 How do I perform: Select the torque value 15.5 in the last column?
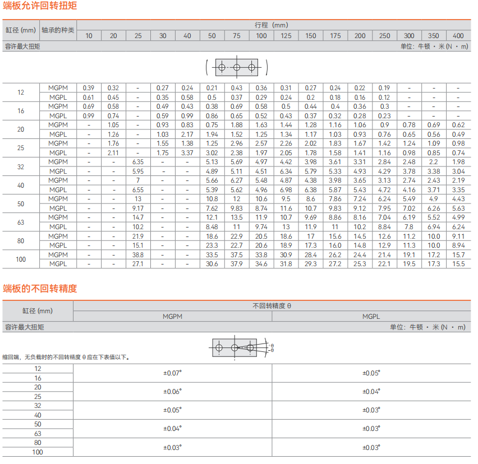[x=458, y=264]
